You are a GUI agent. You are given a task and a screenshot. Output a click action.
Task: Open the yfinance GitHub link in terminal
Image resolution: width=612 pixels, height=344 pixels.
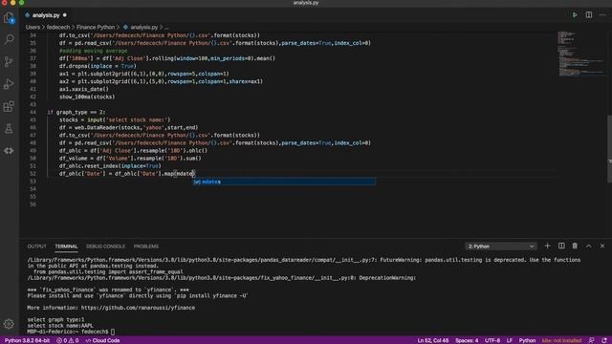[x=138, y=308]
